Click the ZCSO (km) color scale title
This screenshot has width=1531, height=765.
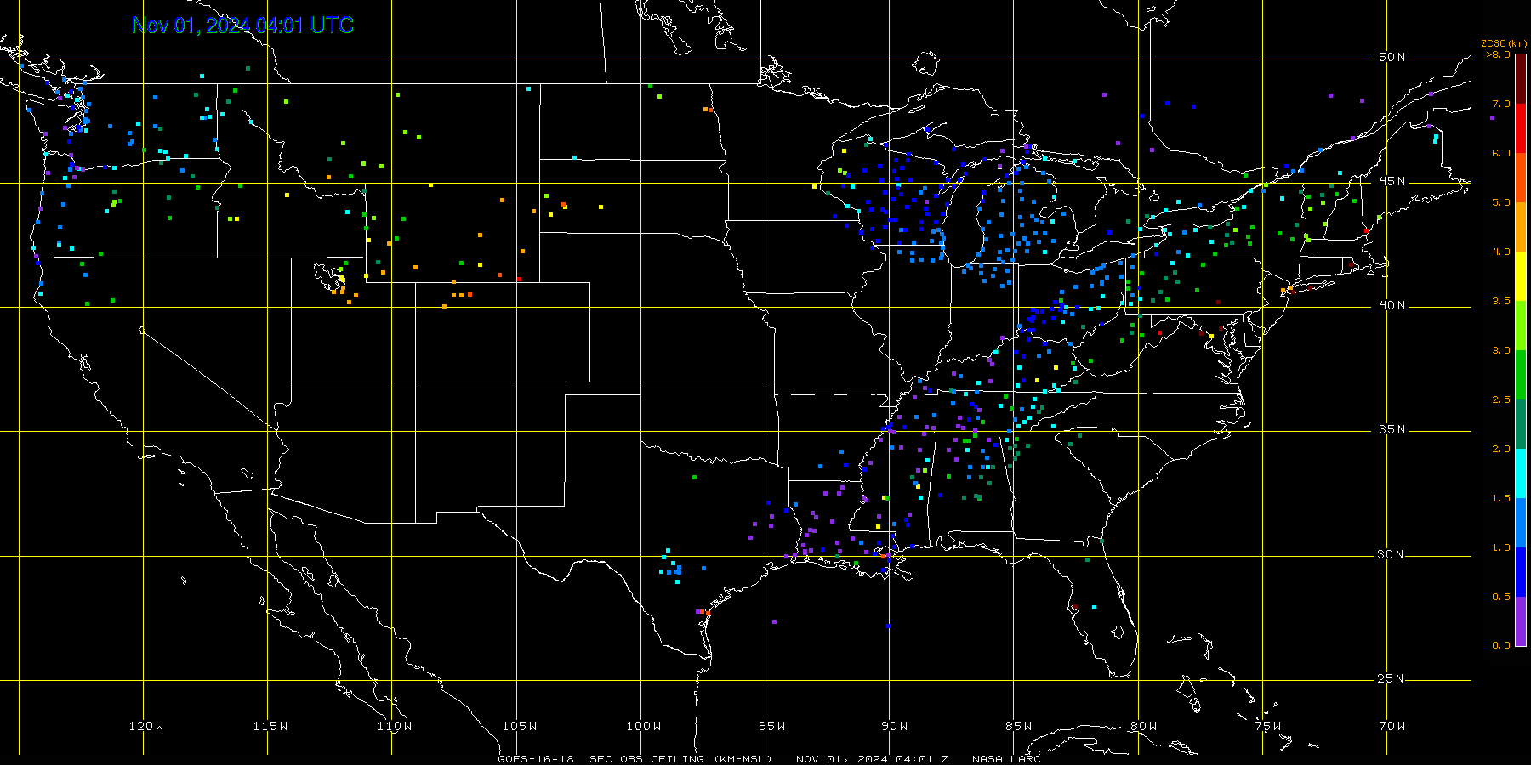[1505, 43]
